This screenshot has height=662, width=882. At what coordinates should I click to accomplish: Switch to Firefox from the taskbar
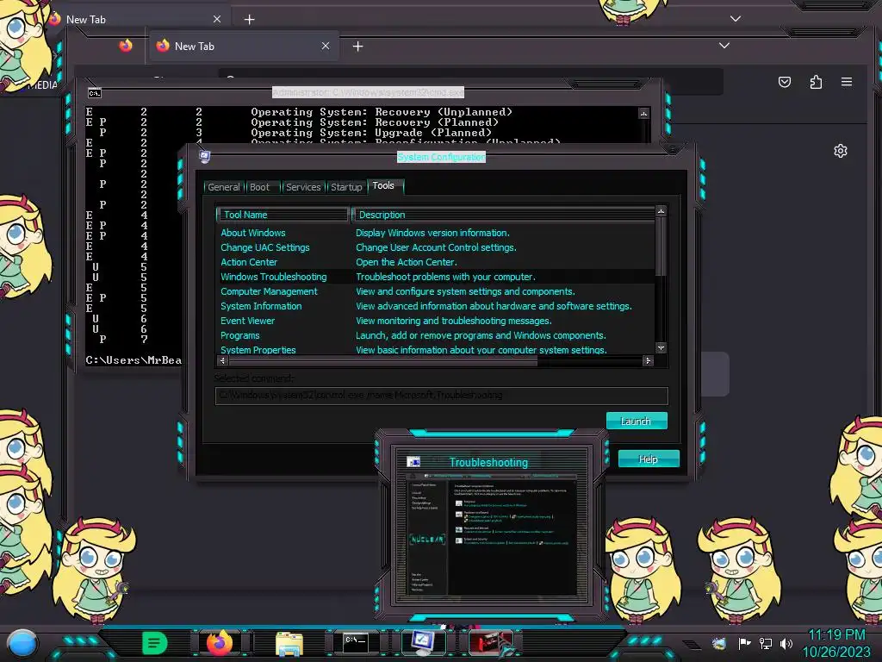220,642
